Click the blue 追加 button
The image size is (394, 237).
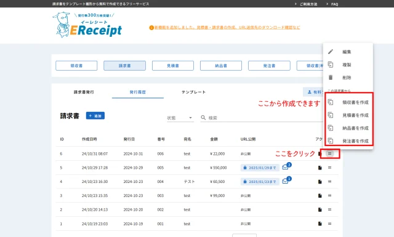[x=95, y=116]
